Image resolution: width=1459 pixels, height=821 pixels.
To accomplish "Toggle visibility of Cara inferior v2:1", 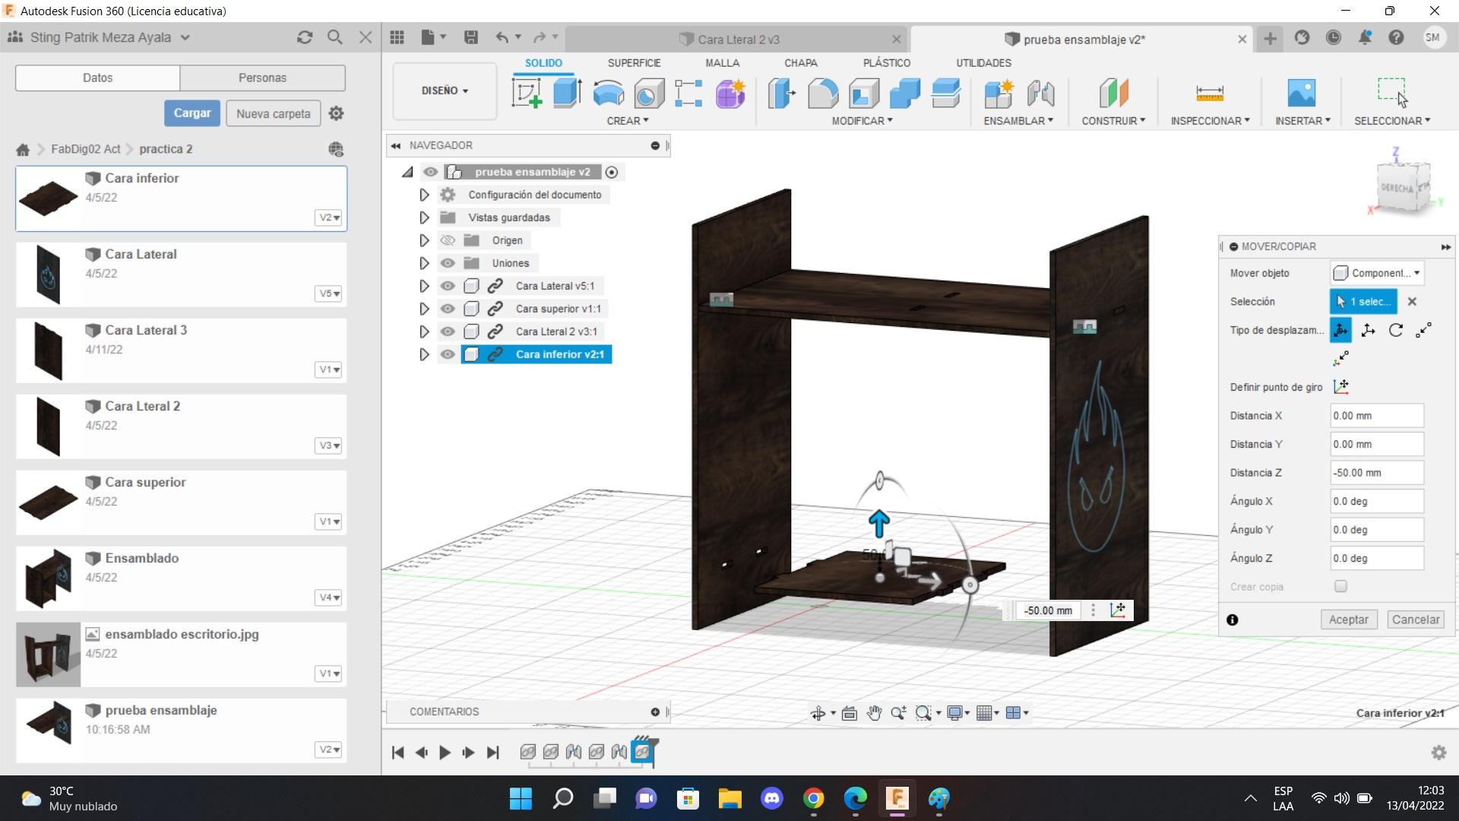I will point(448,355).
